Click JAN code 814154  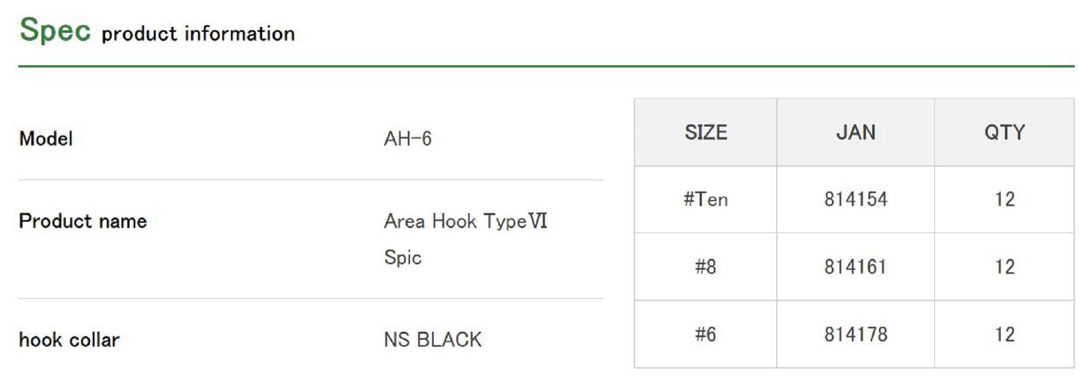pyautogui.click(x=856, y=200)
